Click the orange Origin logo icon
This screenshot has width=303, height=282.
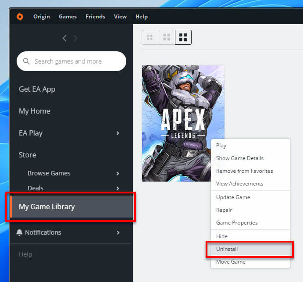[20, 17]
